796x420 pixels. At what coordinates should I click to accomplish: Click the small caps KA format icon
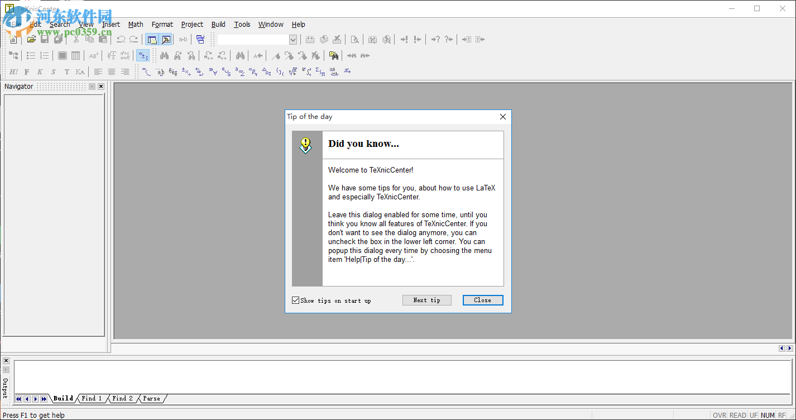click(x=80, y=71)
